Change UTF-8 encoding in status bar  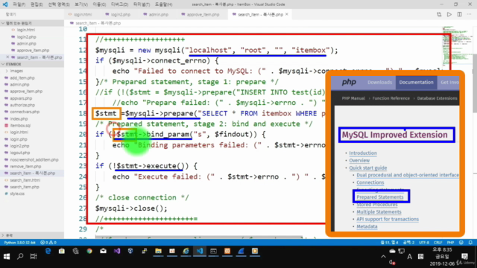pyautogui.click(x=424, y=243)
